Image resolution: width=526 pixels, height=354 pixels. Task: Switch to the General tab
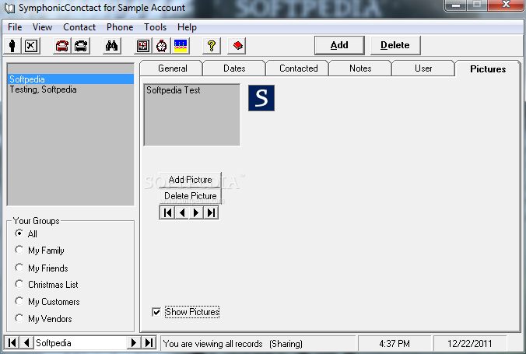173,68
